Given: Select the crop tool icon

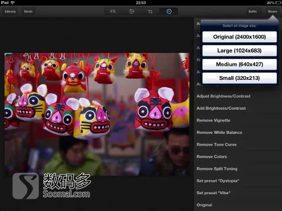Looking at the screenshot, I should (150, 12).
